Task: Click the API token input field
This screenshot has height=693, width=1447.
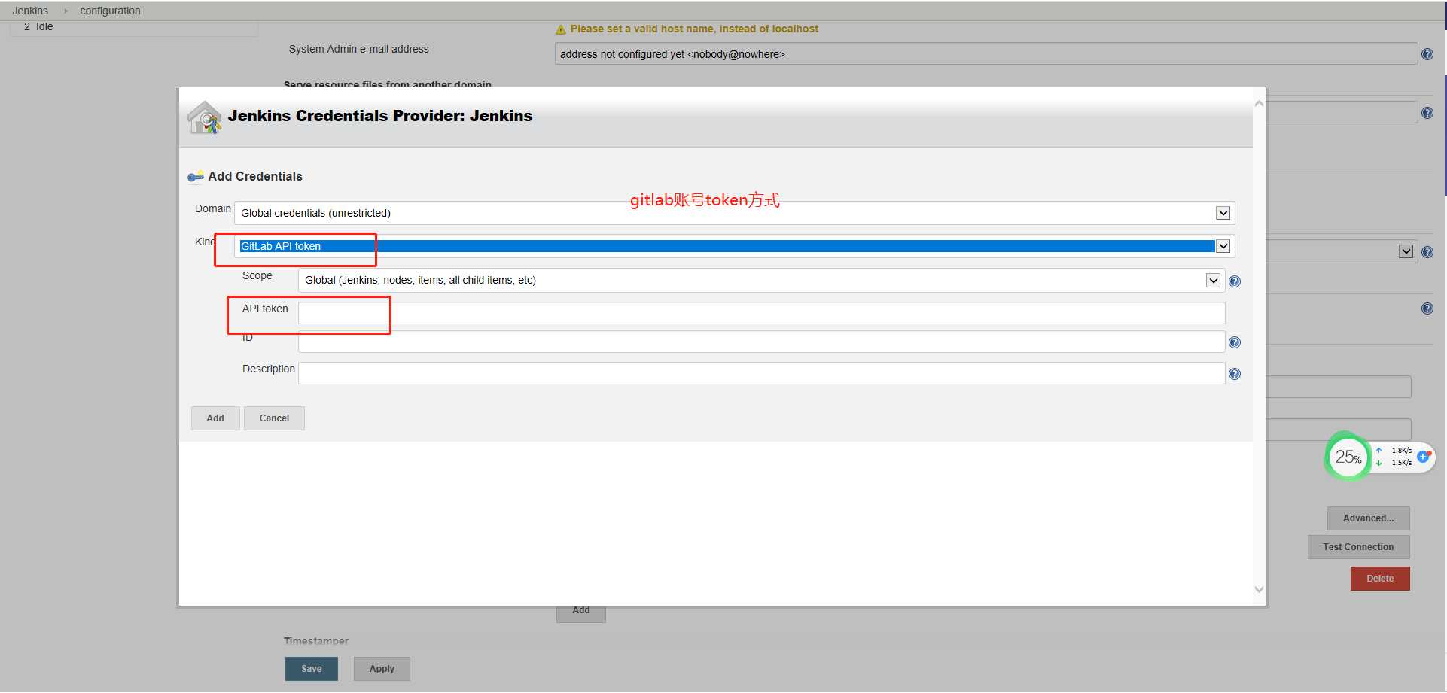Action: coord(761,313)
